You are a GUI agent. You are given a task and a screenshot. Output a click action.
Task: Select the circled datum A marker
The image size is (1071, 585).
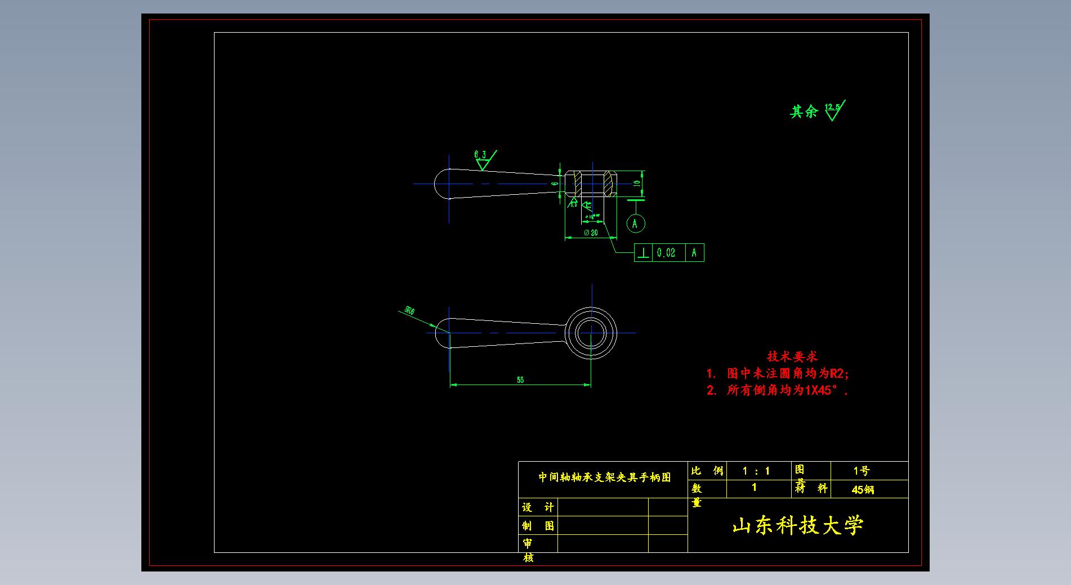(x=636, y=224)
